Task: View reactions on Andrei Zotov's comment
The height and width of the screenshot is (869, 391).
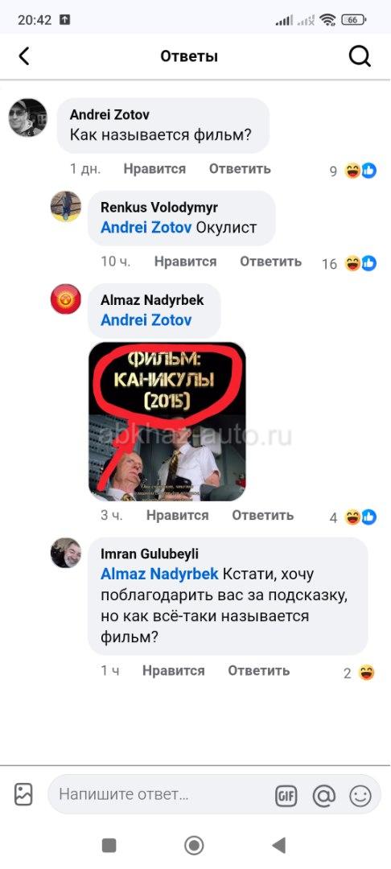Action: pyautogui.click(x=353, y=171)
